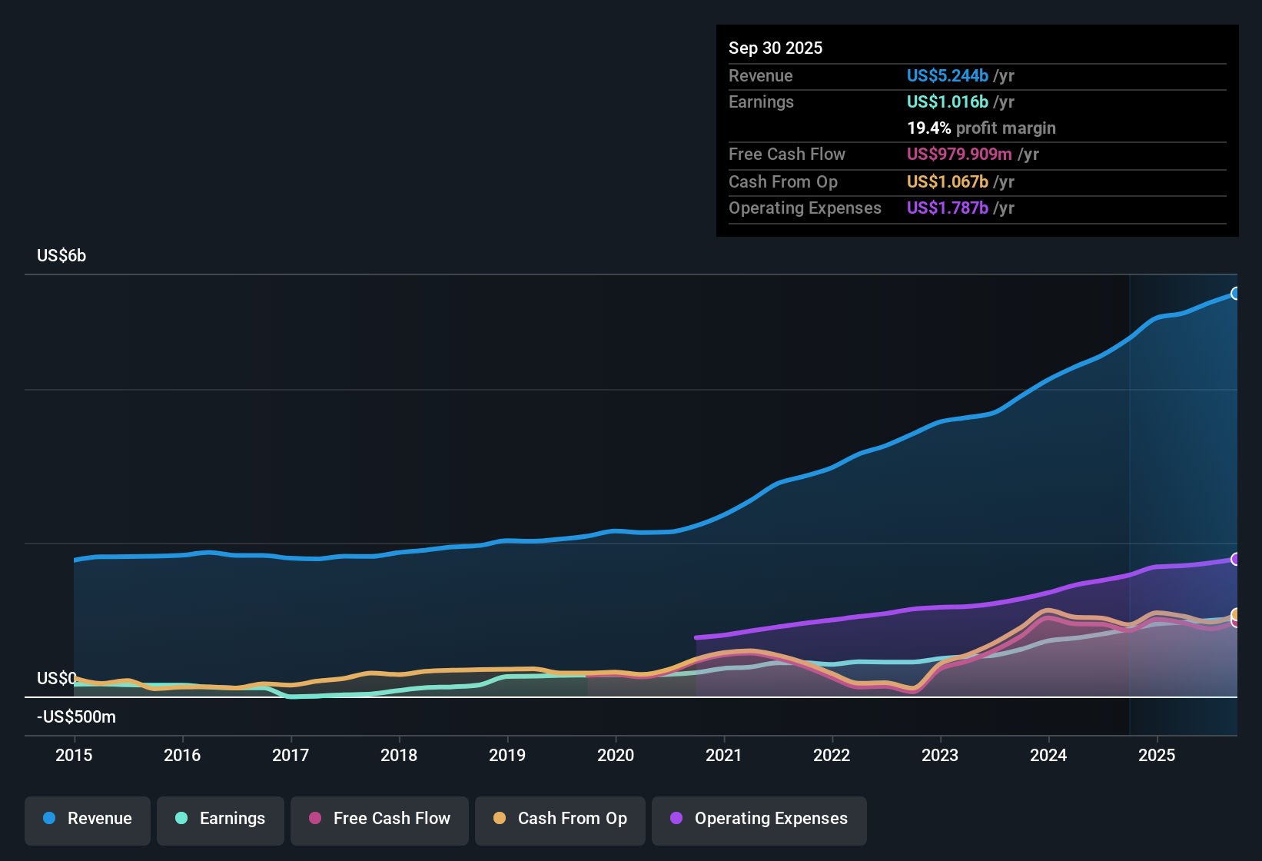Collapse the Cash From Op legend entry
The image size is (1262, 861).
click(560, 819)
